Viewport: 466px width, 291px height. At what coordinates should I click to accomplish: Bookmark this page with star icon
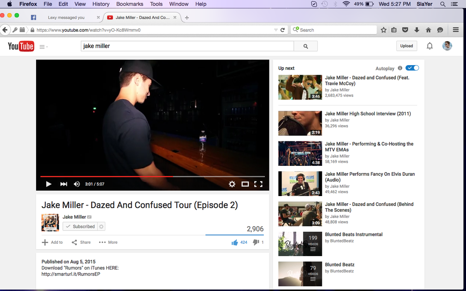[384, 30]
